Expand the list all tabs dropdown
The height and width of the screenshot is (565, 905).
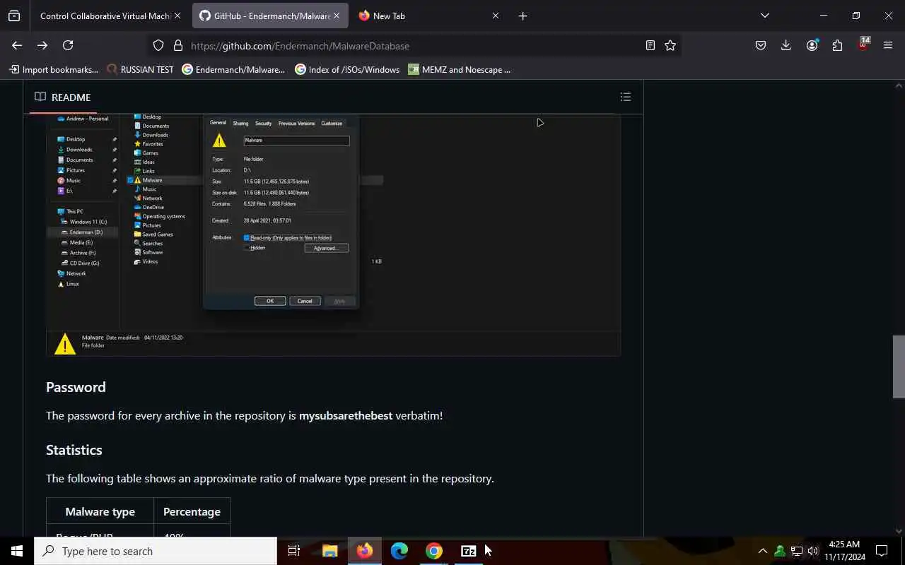click(764, 16)
